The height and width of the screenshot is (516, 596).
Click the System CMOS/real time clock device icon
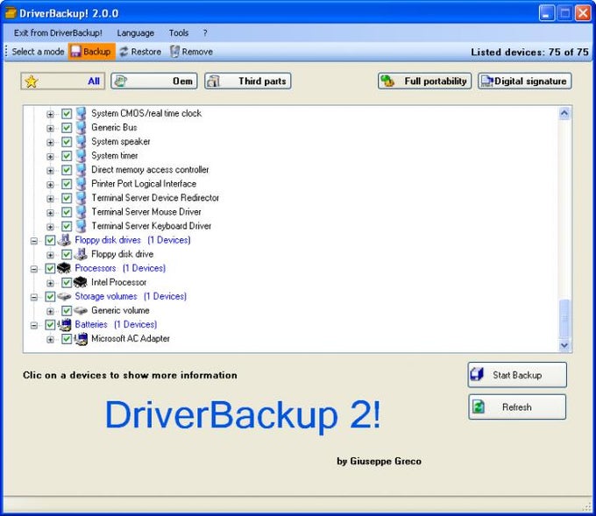click(81, 114)
